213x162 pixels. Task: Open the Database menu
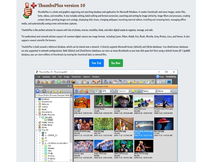click(x=46, y=77)
